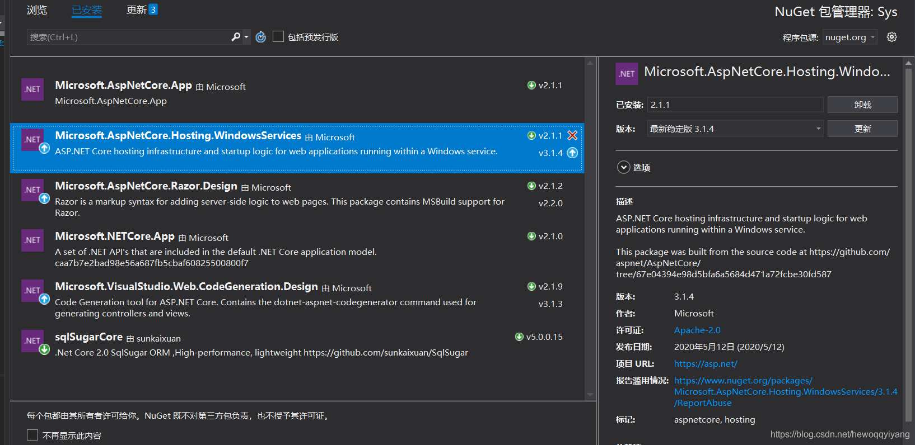Click the Update button in the details pane
915x445 pixels.
pos(862,129)
